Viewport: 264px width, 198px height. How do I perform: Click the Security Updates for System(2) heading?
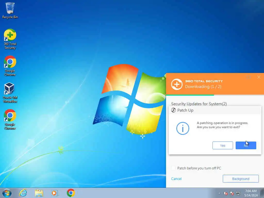[199, 104]
